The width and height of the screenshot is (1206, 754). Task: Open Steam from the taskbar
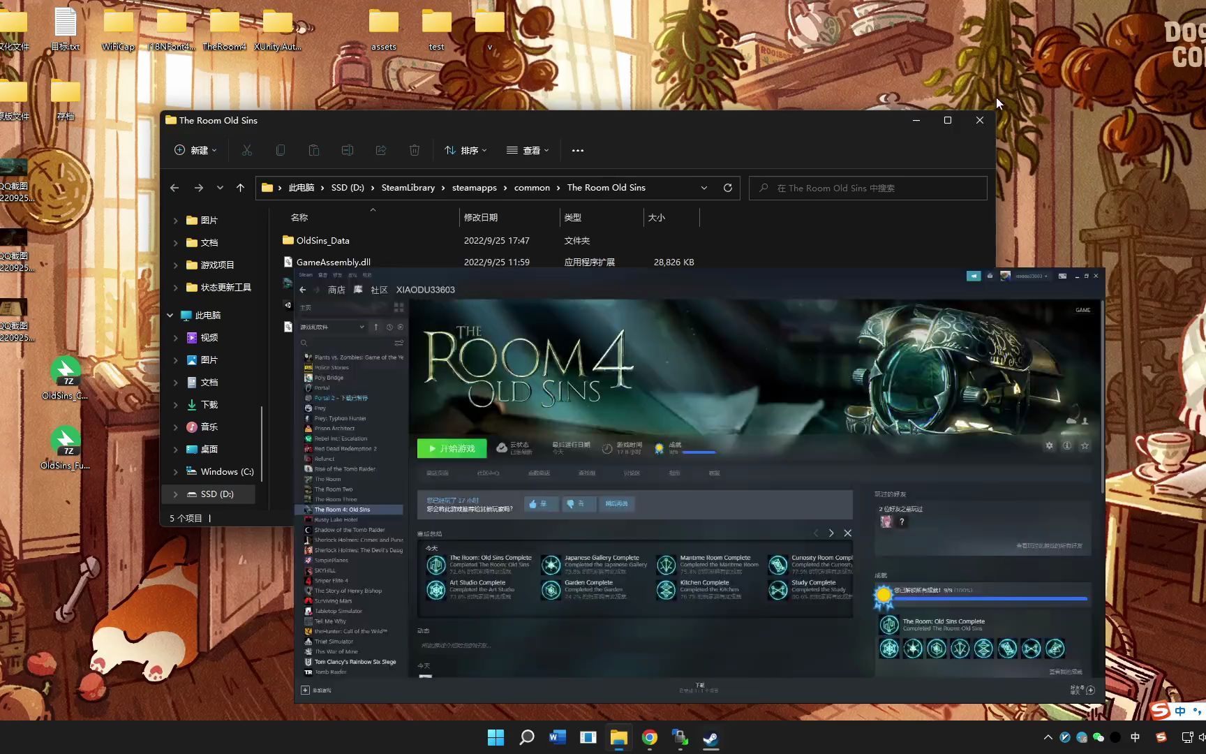(x=711, y=737)
